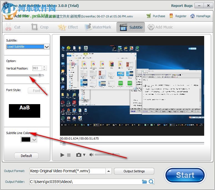Adjust the volume slider
215x190 pixels.
107,155
